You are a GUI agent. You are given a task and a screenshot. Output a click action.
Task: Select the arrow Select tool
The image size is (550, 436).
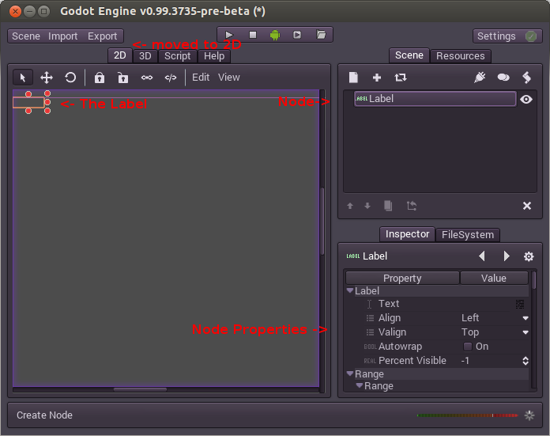[23, 78]
